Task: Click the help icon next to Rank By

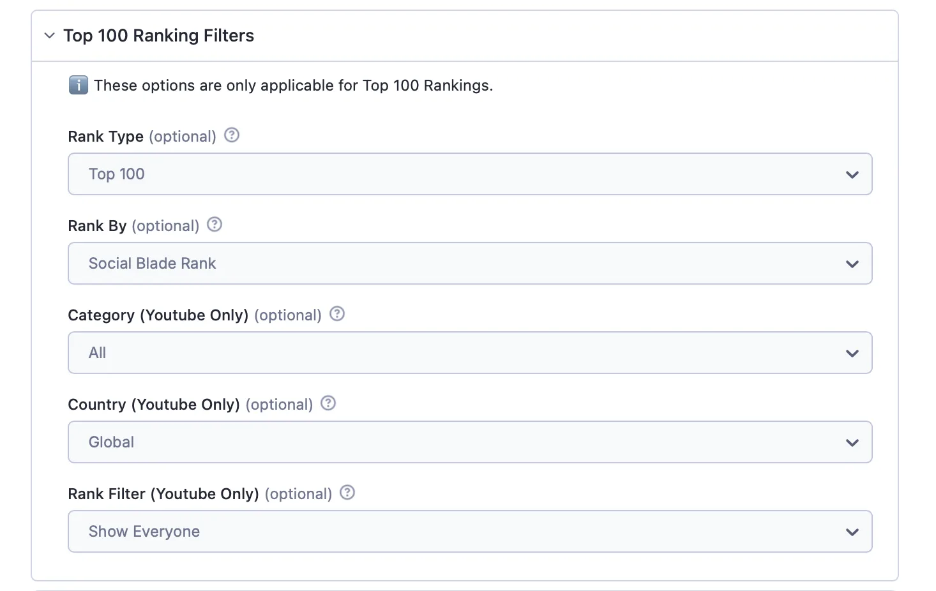Action: [215, 225]
